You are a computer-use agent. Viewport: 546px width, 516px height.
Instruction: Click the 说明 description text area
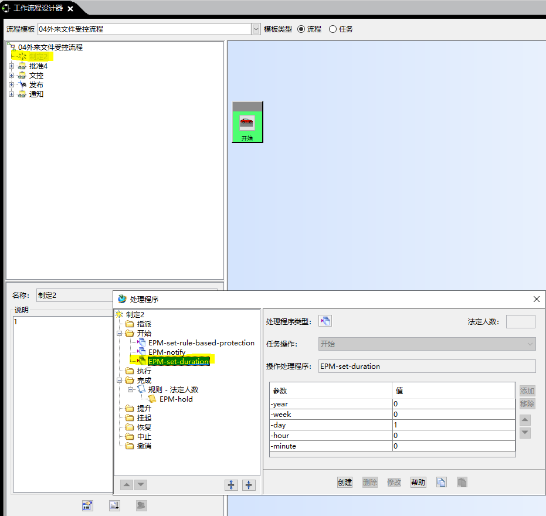coord(63,404)
